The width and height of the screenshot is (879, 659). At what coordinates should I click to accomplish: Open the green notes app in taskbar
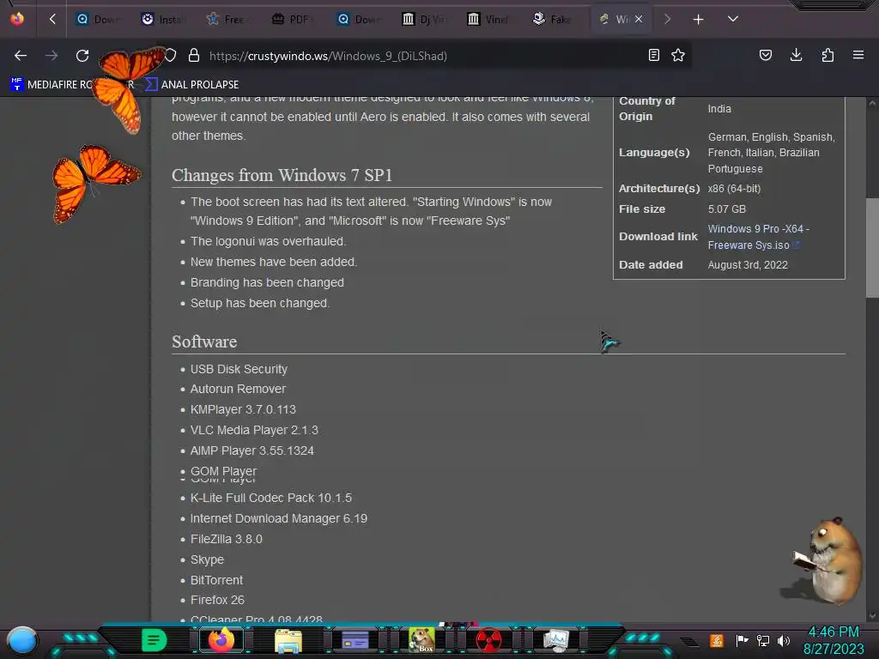click(x=155, y=640)
